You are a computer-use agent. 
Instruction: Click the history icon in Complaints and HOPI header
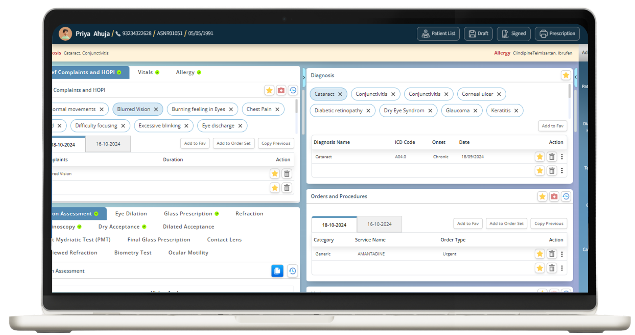(x=293, y=90)
